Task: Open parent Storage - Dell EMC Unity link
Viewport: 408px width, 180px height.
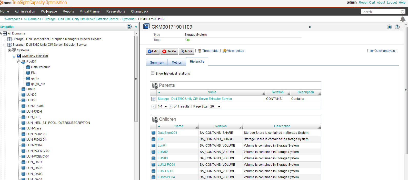Action: coord(195,99)
